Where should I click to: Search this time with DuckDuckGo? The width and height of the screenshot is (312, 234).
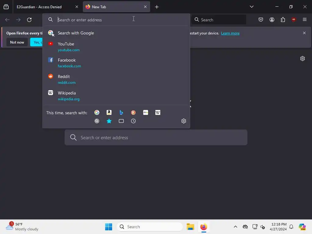coord(133,113)
